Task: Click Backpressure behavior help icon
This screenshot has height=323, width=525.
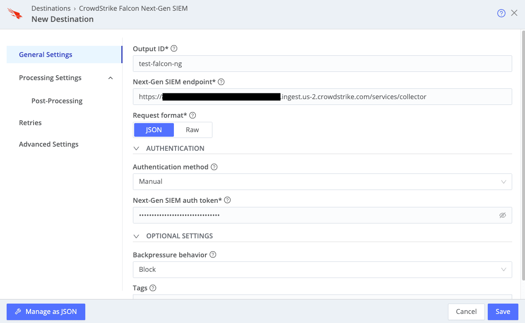Action: click(213, 254)
